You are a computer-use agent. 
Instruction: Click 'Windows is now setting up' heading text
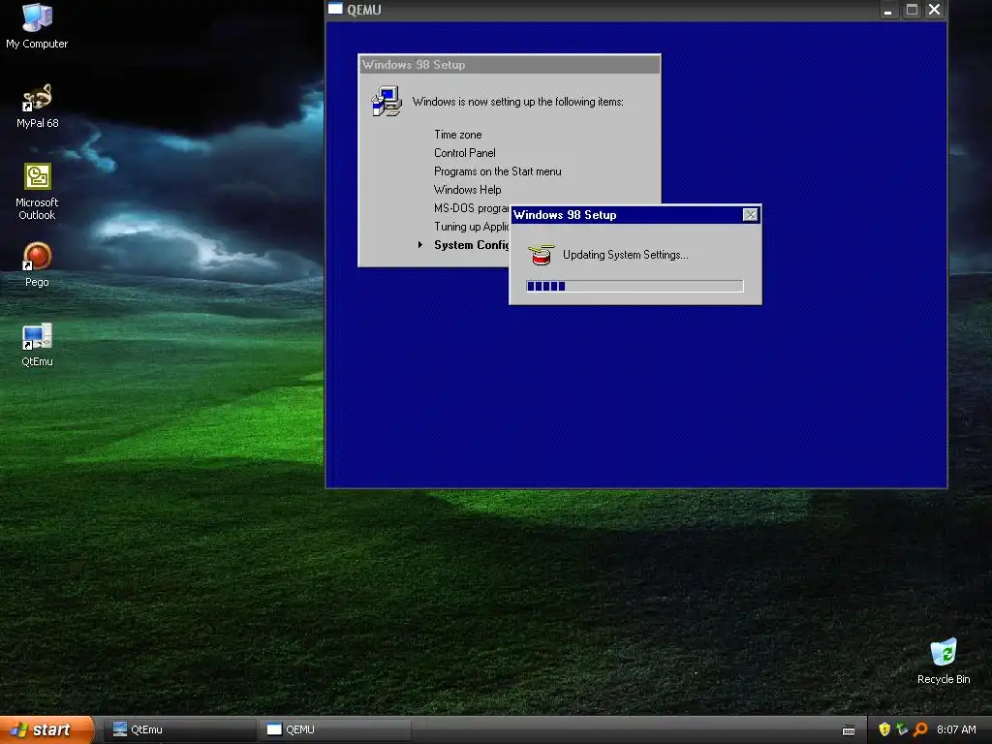[x=517, y=102]
